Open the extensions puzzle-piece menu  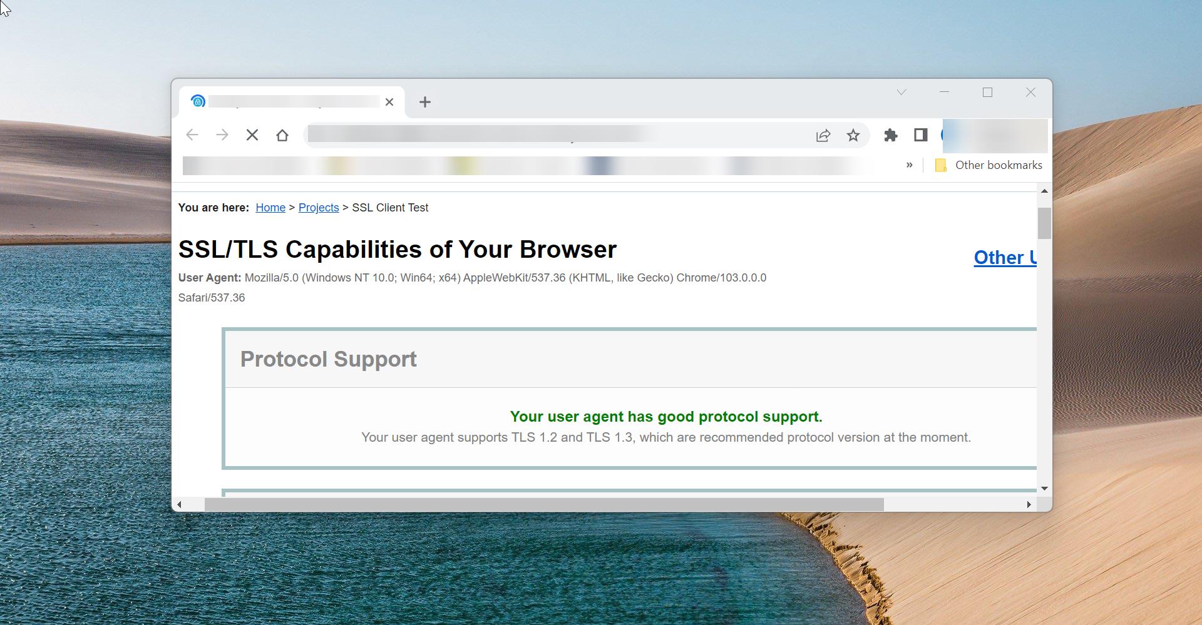[x=891, y=135]
